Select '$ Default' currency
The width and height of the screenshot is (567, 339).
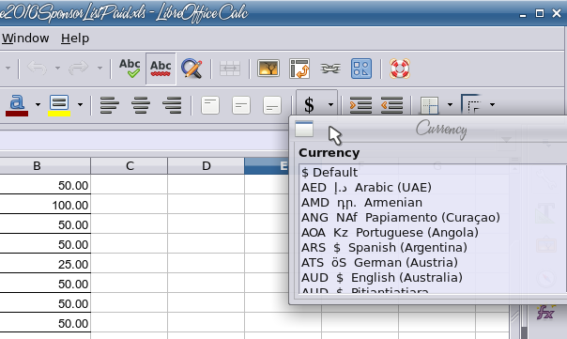pyautogui.click(x=329, y=172)
